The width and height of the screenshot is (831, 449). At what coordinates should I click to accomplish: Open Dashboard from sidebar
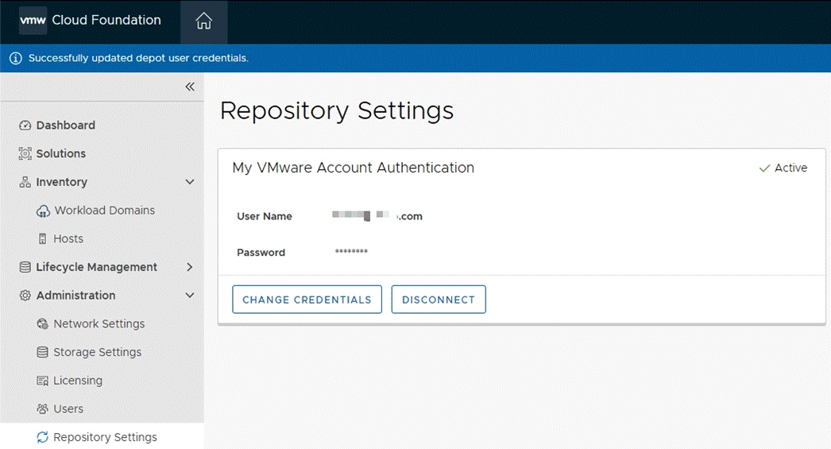tap(66, 125)
